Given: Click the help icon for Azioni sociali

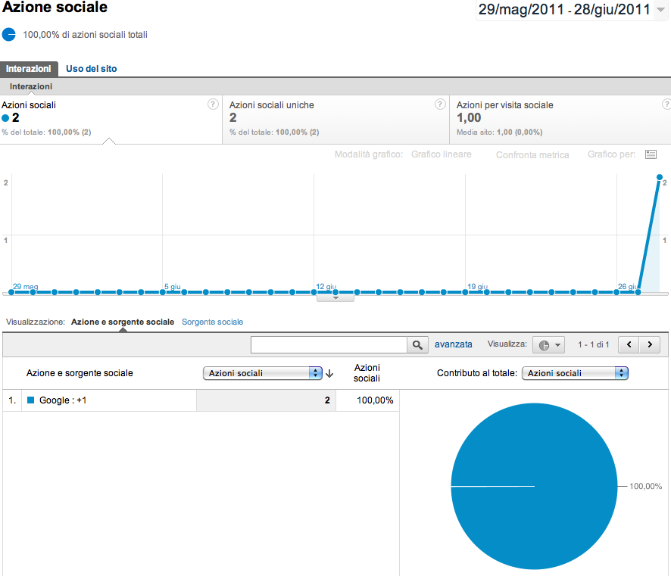Looking at the screenshot, I should 213,104.
